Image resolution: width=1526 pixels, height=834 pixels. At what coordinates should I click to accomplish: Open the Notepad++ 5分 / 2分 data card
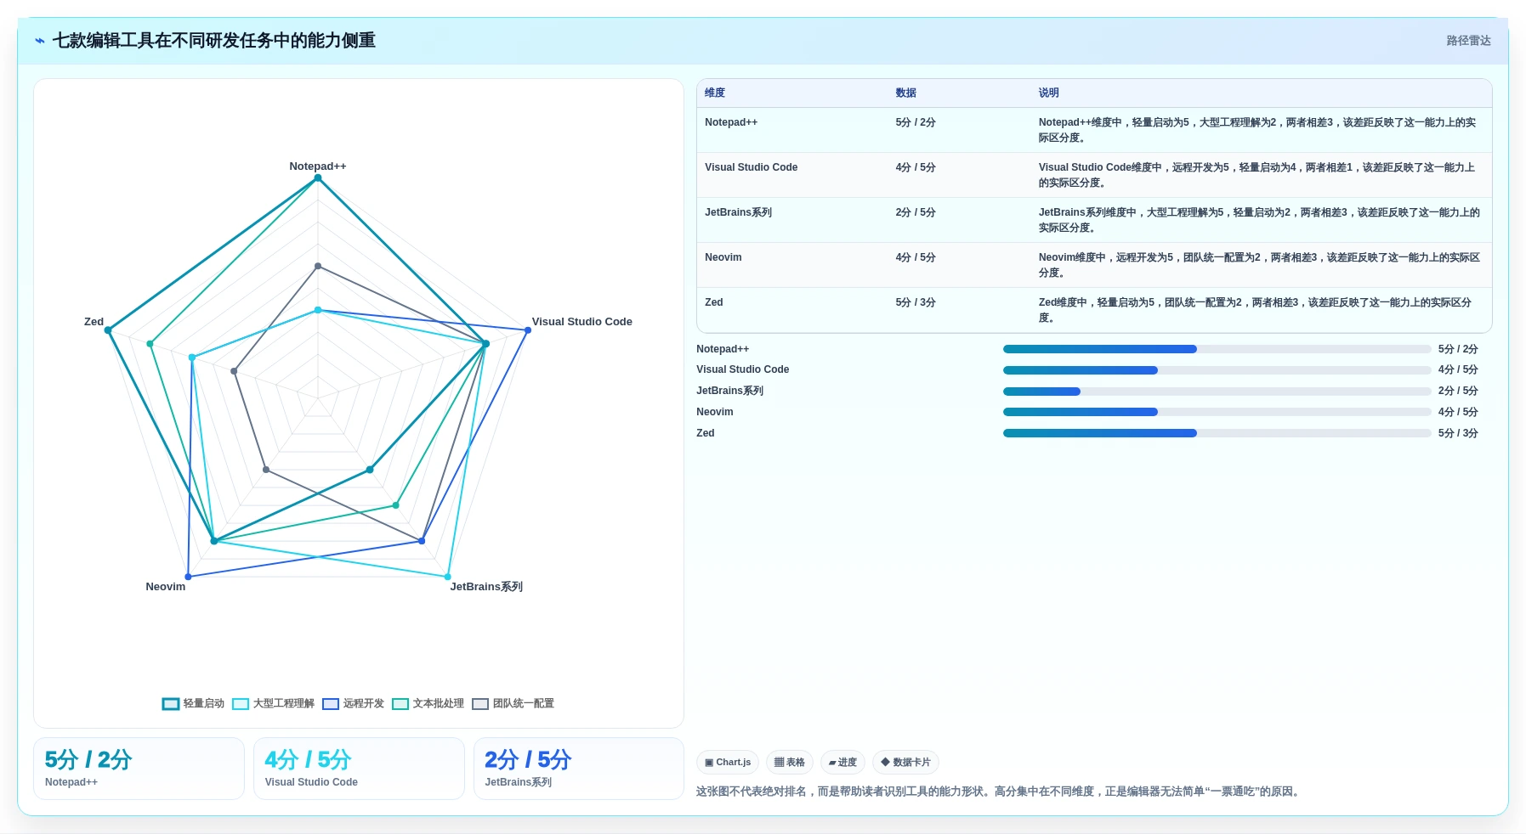pyautogui.click(x=139, y=769)
